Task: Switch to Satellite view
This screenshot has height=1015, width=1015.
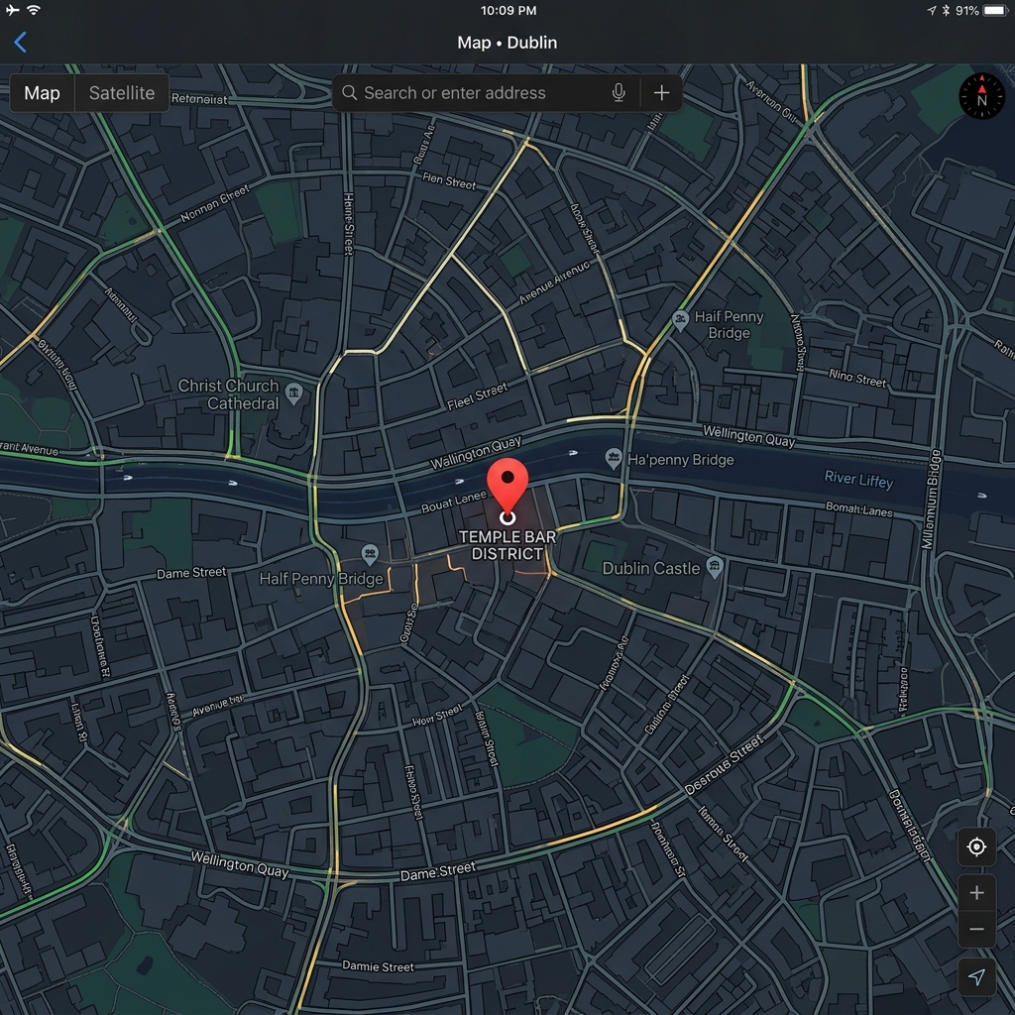Action: point(122,93)
